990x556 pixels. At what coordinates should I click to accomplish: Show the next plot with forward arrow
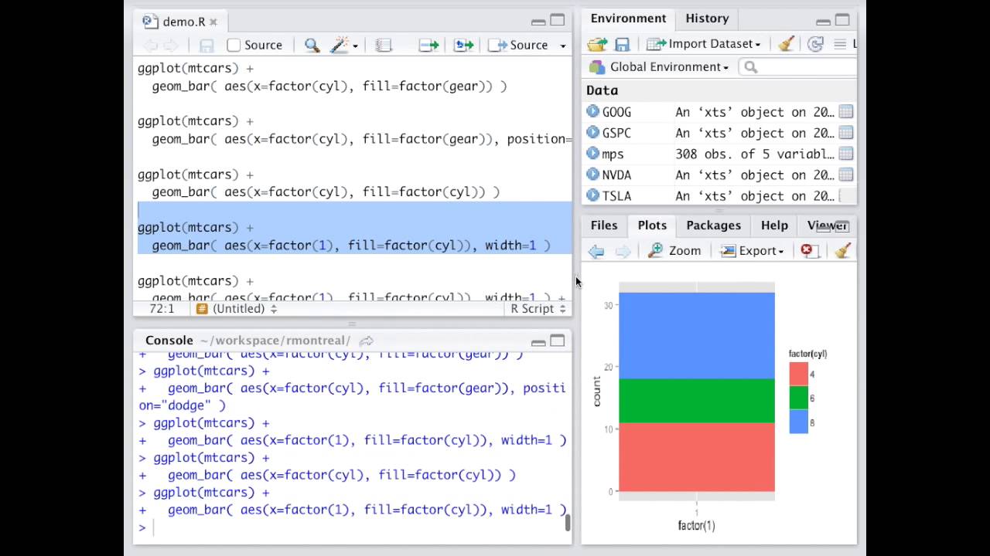tap(623, 251)
